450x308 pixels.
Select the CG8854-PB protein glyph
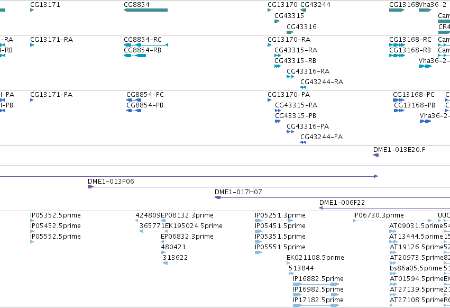click(134, 111)
